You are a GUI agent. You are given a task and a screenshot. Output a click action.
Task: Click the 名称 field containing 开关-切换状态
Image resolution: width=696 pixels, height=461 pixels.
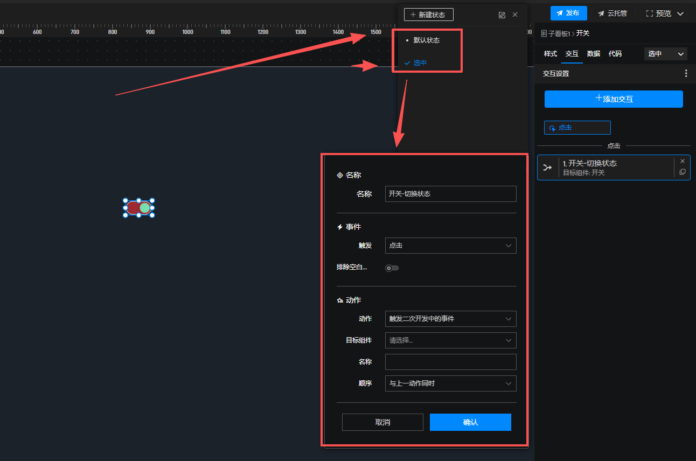coord(450,194)
